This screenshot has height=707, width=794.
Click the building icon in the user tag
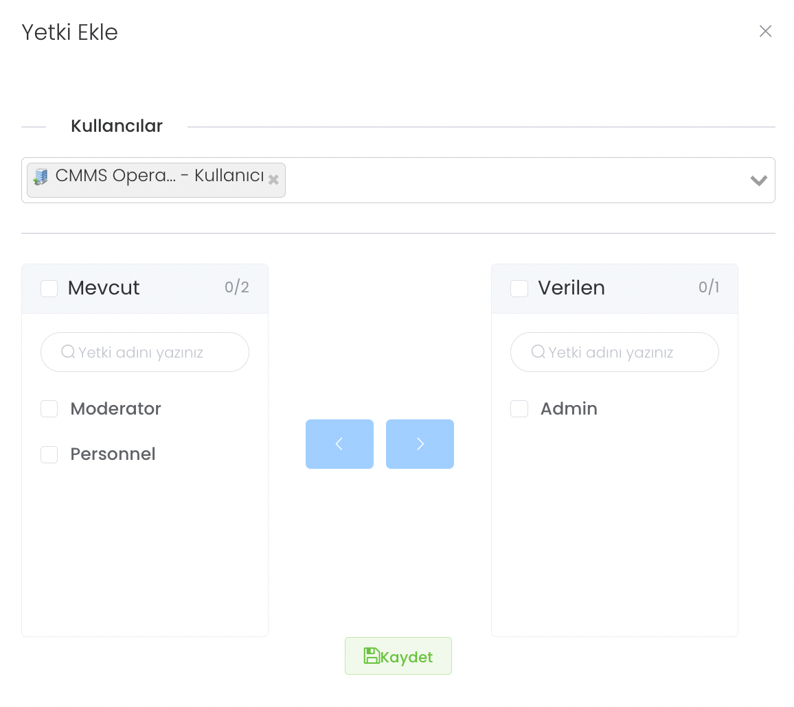(x=41, y=176)
